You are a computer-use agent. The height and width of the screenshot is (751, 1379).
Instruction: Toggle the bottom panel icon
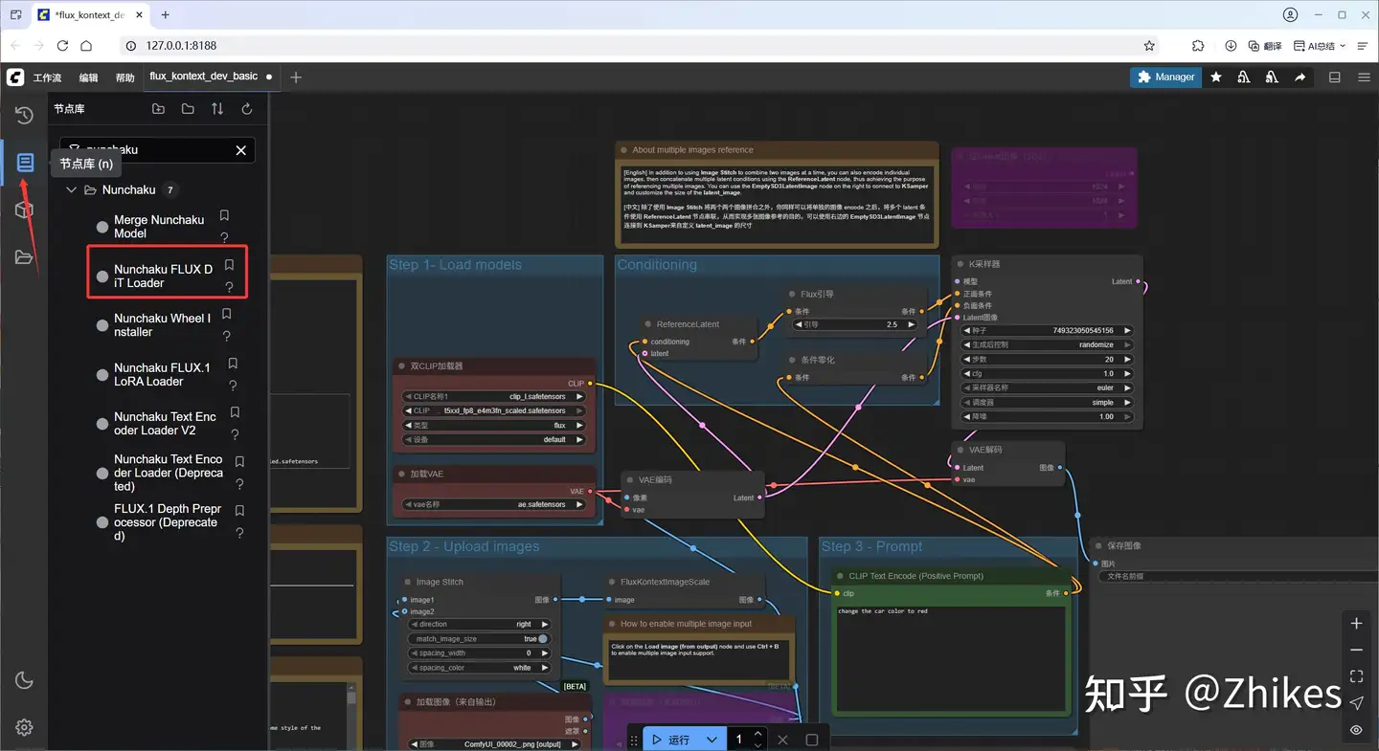click(1334, 77)
